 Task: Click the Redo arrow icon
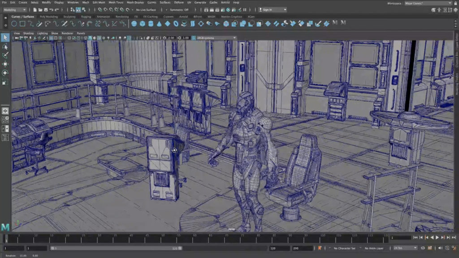coord(57,10)
